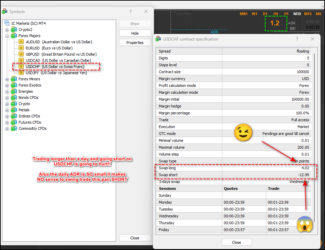Expand the Energies group
The width and height of the screenshot is (325, 250).
click(x=7, y=92)
